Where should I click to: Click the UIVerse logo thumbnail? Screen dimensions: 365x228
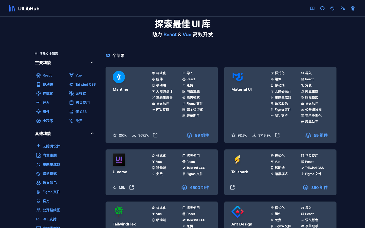click(x=119, y=160)
